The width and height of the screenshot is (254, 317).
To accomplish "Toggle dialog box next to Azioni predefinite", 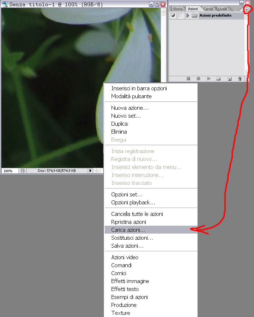I will tap(181, 16).
